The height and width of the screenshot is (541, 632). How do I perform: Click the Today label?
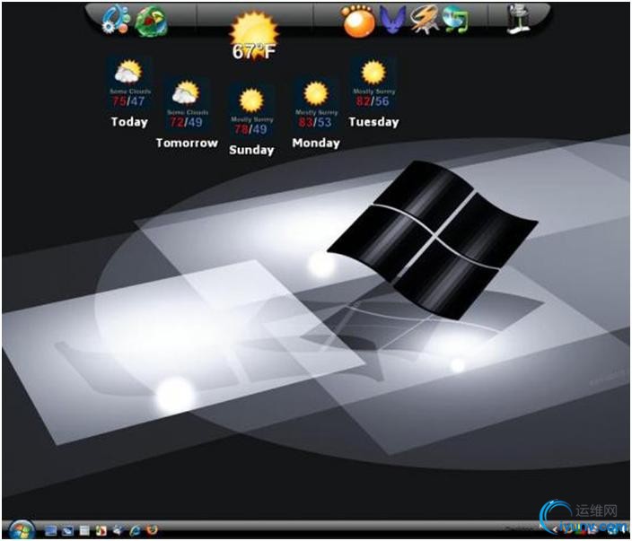(129, 122)
